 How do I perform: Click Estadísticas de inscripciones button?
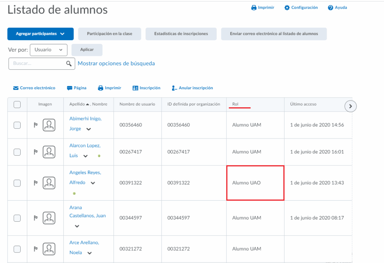pos(181,34)
